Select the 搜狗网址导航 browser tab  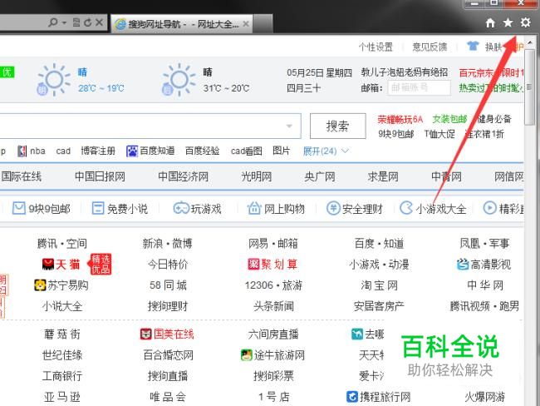[182, 24]
